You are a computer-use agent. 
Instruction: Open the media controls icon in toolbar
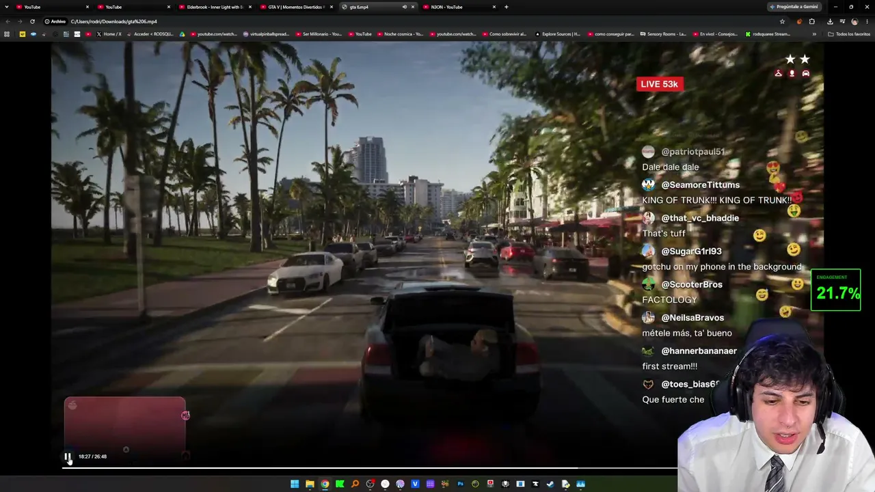pyautogui.click(x=842, y=21)
